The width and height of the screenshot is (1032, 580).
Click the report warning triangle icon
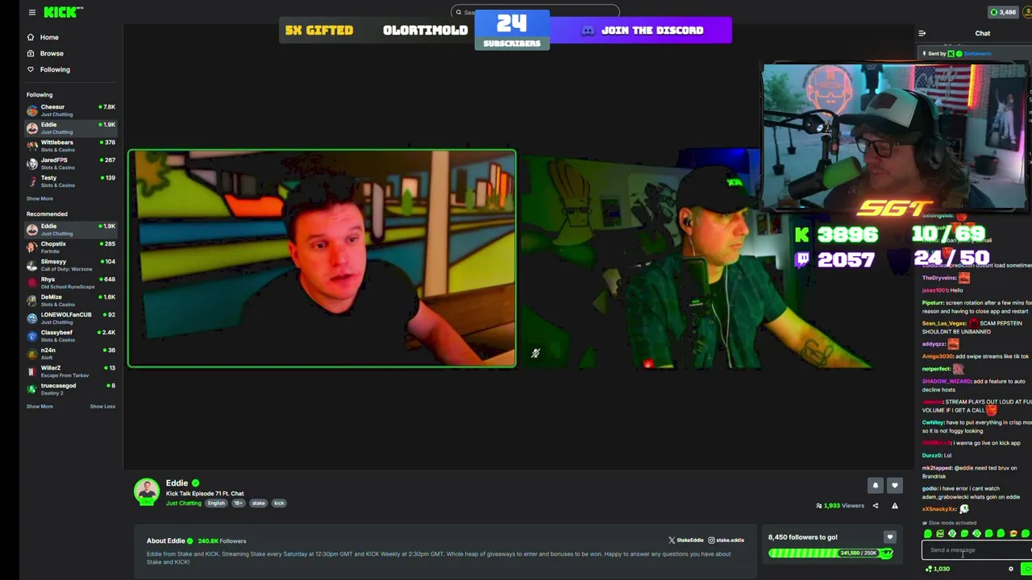coord(894,506)
